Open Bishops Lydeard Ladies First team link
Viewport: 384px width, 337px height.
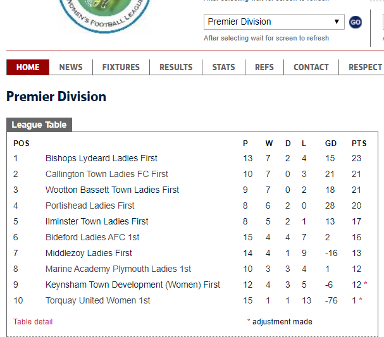(101, 158)
